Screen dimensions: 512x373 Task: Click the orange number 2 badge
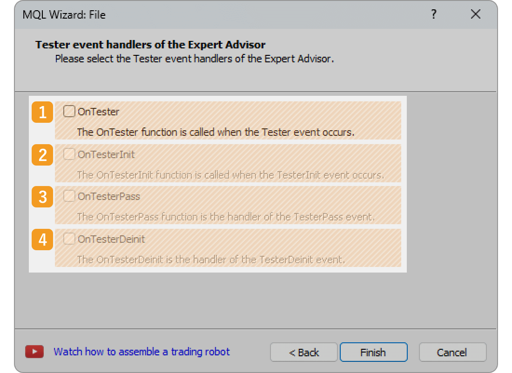[42, 154]
